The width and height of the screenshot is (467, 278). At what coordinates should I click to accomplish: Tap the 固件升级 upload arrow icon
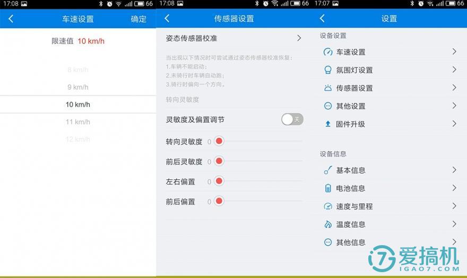327,124
